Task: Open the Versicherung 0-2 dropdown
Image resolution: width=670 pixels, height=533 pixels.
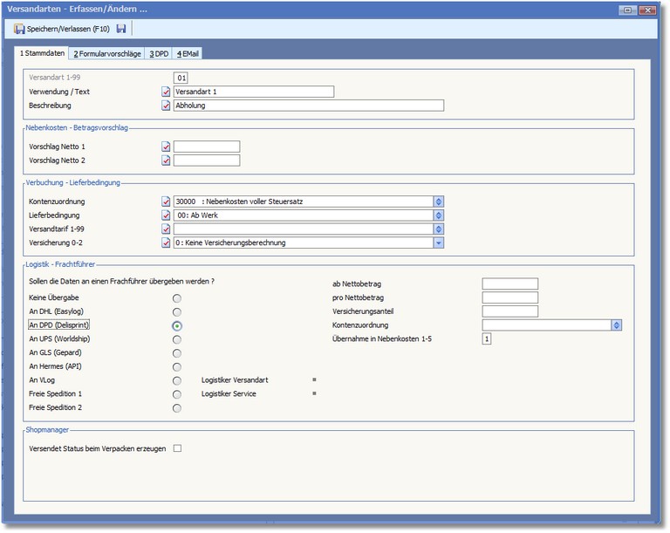Action: tap(439, 243)
